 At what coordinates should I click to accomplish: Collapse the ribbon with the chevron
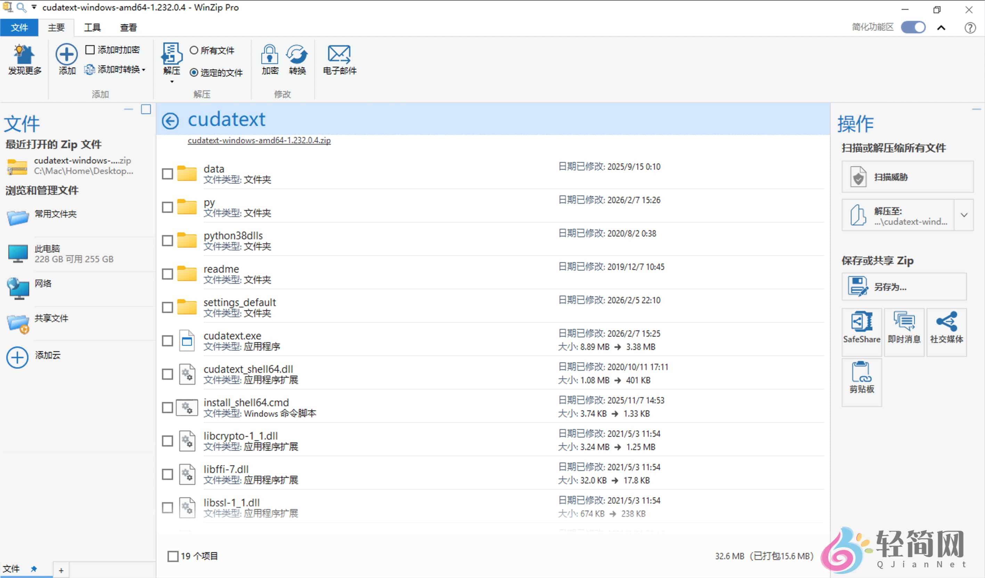pos(941,27)
